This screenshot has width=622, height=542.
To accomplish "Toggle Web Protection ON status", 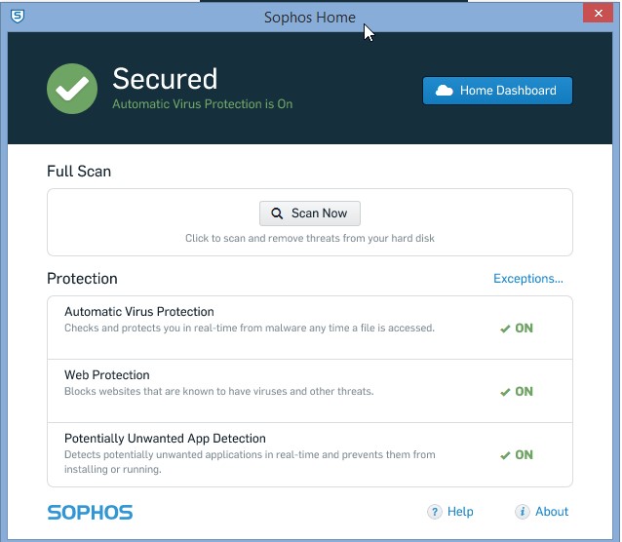I will [x=517, y=392].
